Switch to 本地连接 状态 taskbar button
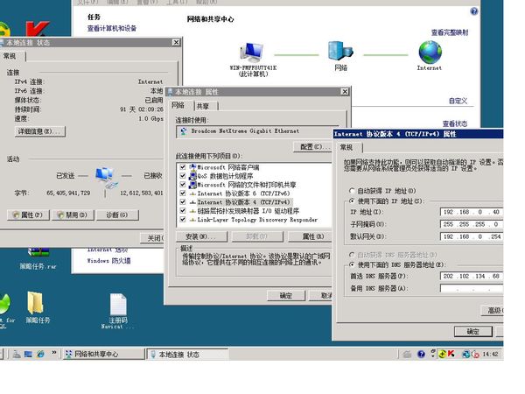The image size is (525, 394). coord(188,354)
